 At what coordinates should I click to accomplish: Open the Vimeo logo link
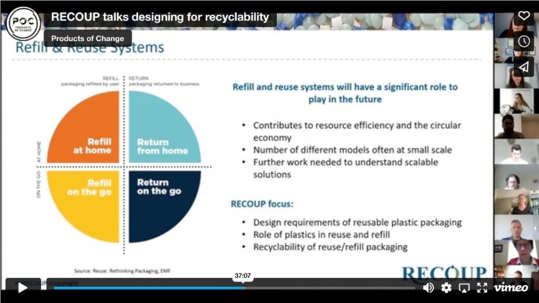coord(511,288)
